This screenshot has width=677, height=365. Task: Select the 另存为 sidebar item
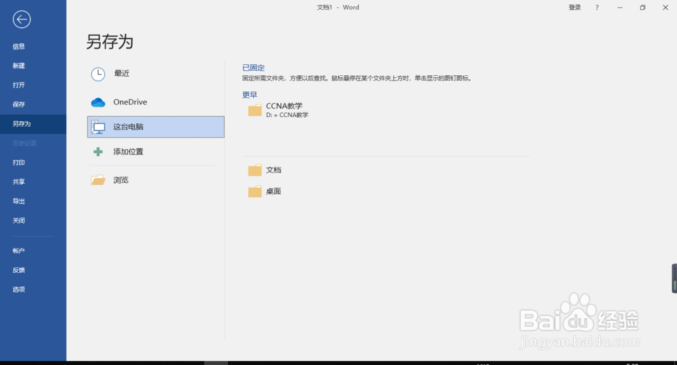32,124
